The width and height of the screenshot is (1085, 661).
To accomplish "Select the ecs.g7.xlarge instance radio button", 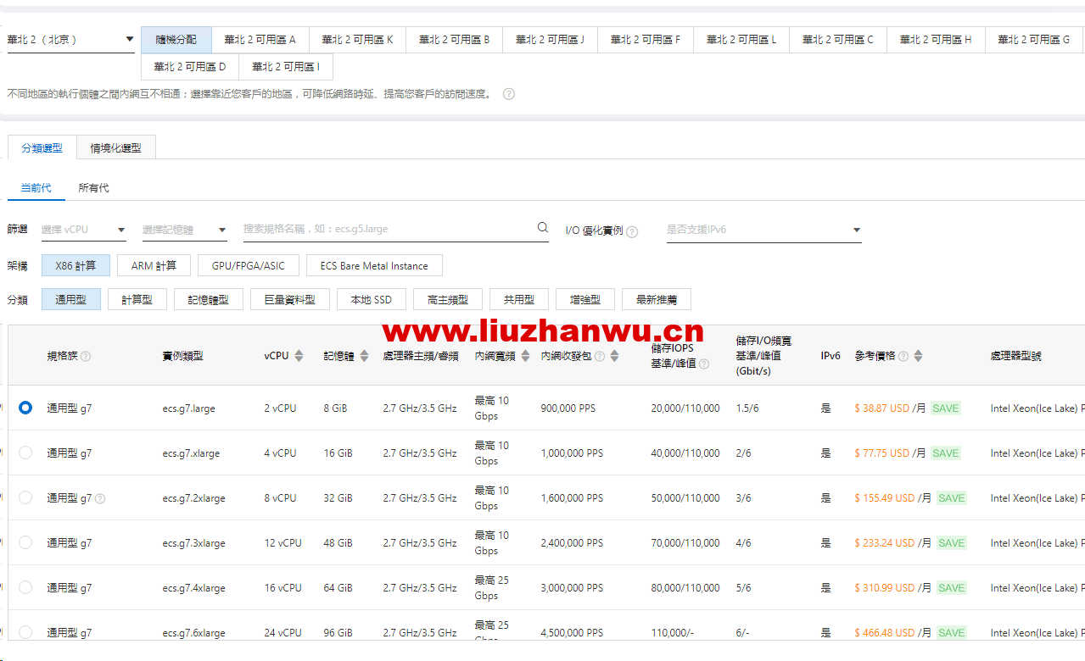I will point(25,453).
